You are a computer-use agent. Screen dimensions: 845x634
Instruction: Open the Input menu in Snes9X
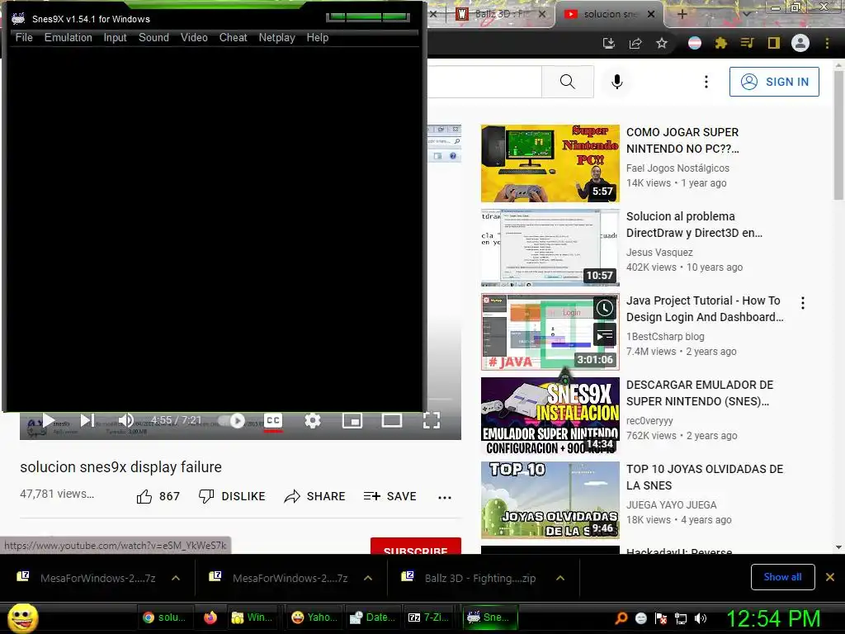[x=115, y=38]
